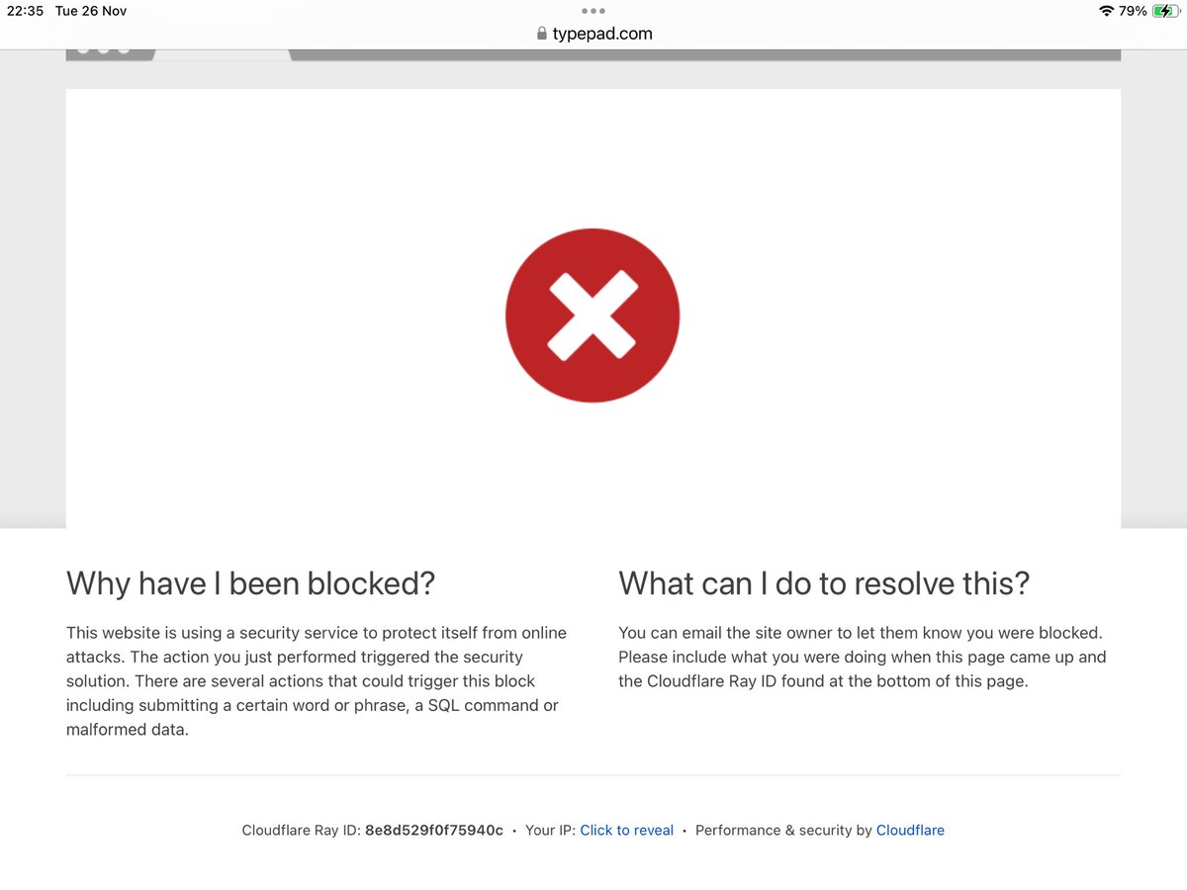
Task: Click the paragraph starting 'This website is using'
Action: [x=317, y=681]
